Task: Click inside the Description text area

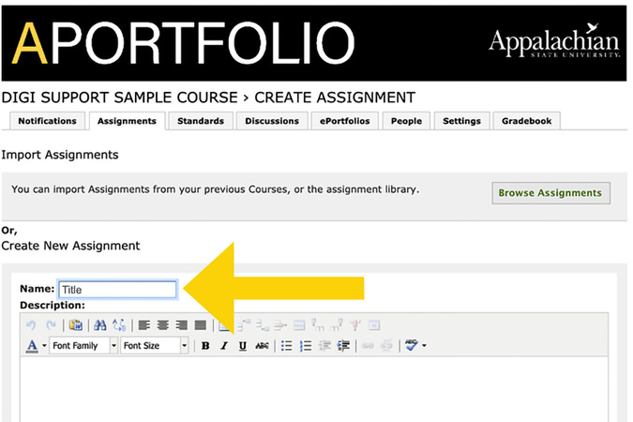Action: click(x=314, y=389)
